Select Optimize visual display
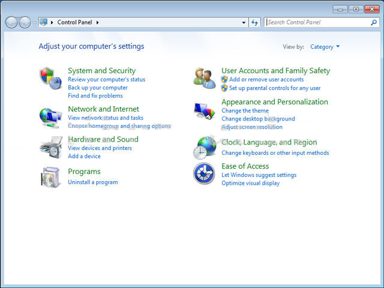 tap(251, 183)
